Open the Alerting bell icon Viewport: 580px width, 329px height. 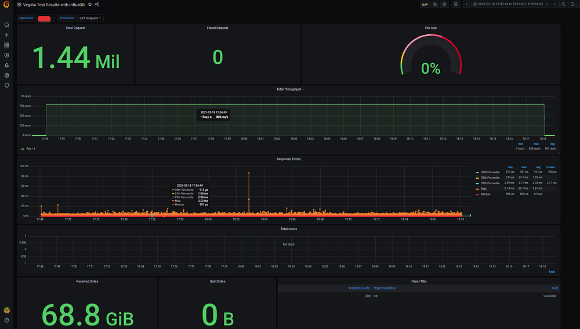(x=6, y=65)
